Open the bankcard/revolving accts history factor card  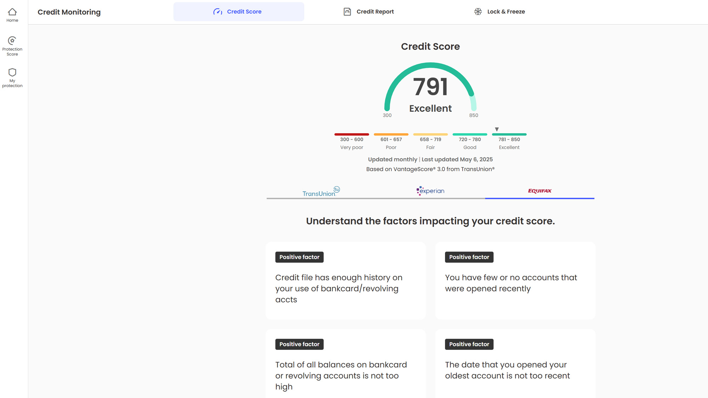coord(346,281)
